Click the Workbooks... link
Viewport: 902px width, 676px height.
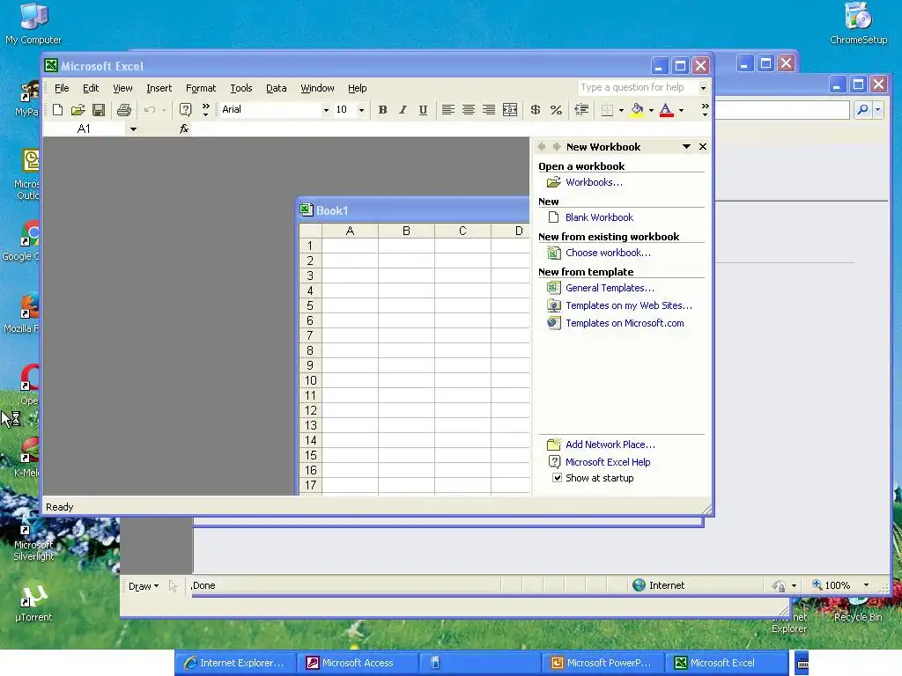pyautogui.click(x=594, y=182)
